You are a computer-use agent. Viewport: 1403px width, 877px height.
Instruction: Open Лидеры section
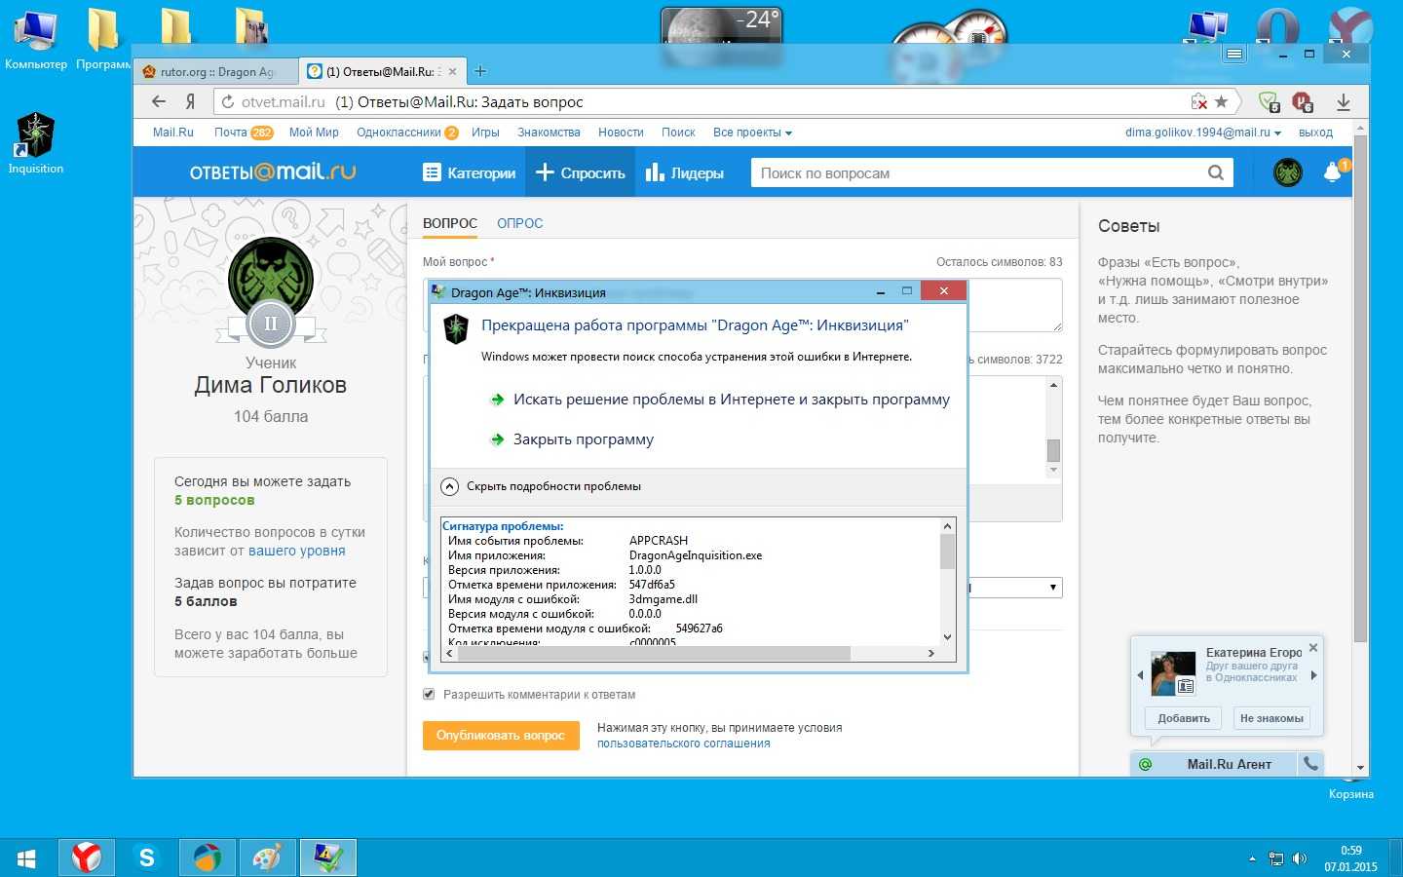(x=685, y=172)
